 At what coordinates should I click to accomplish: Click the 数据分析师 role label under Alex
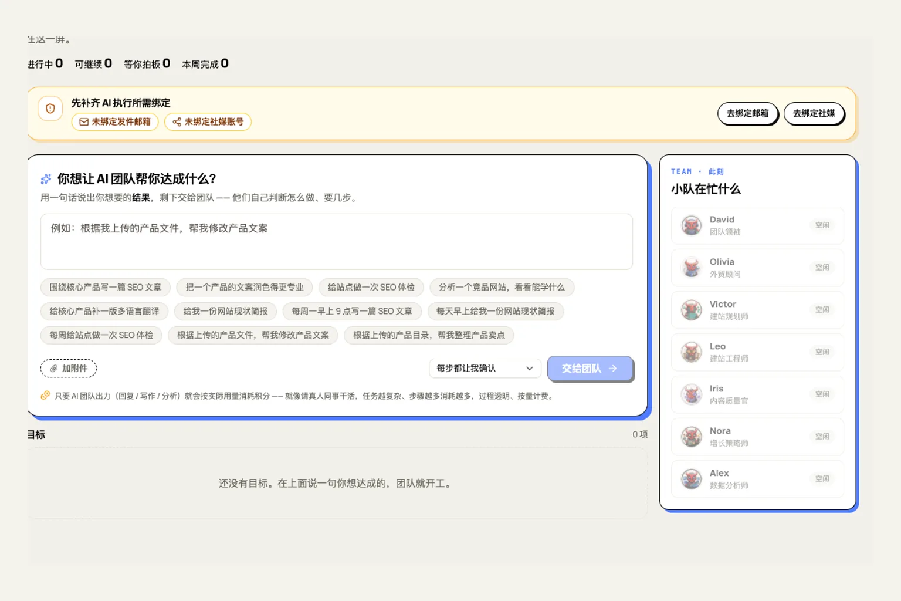[729, 485]
